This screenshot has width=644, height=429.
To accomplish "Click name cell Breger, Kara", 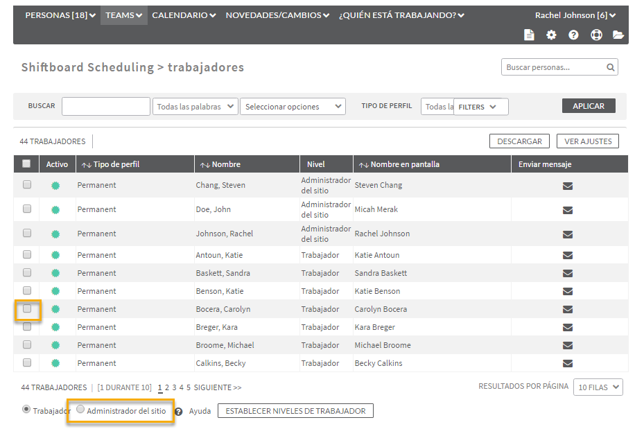I will coord(217,327).
